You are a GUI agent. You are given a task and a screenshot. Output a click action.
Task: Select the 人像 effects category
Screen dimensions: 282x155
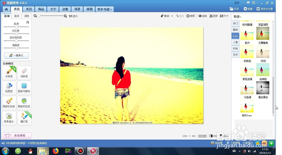coord(235,42)
